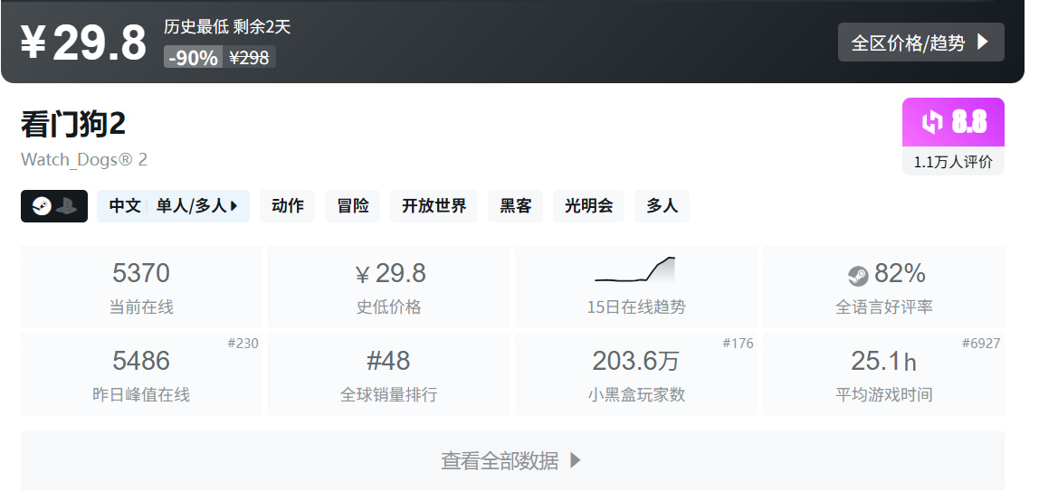
Task: Click the 史低价格 ¥29.8 card
Action: (388, 287)
